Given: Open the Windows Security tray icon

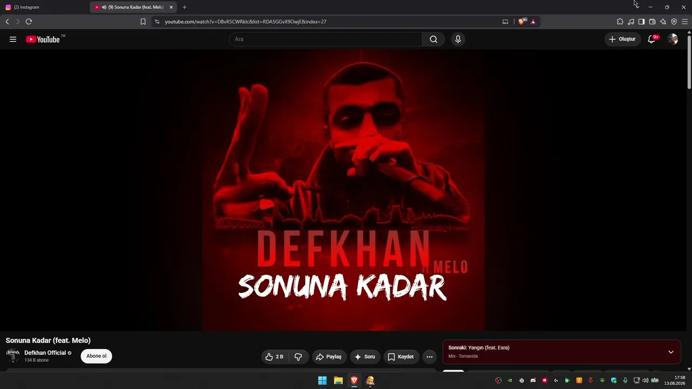Looking at the screenshot, I should pyautogui.click(x=614, y=381).
